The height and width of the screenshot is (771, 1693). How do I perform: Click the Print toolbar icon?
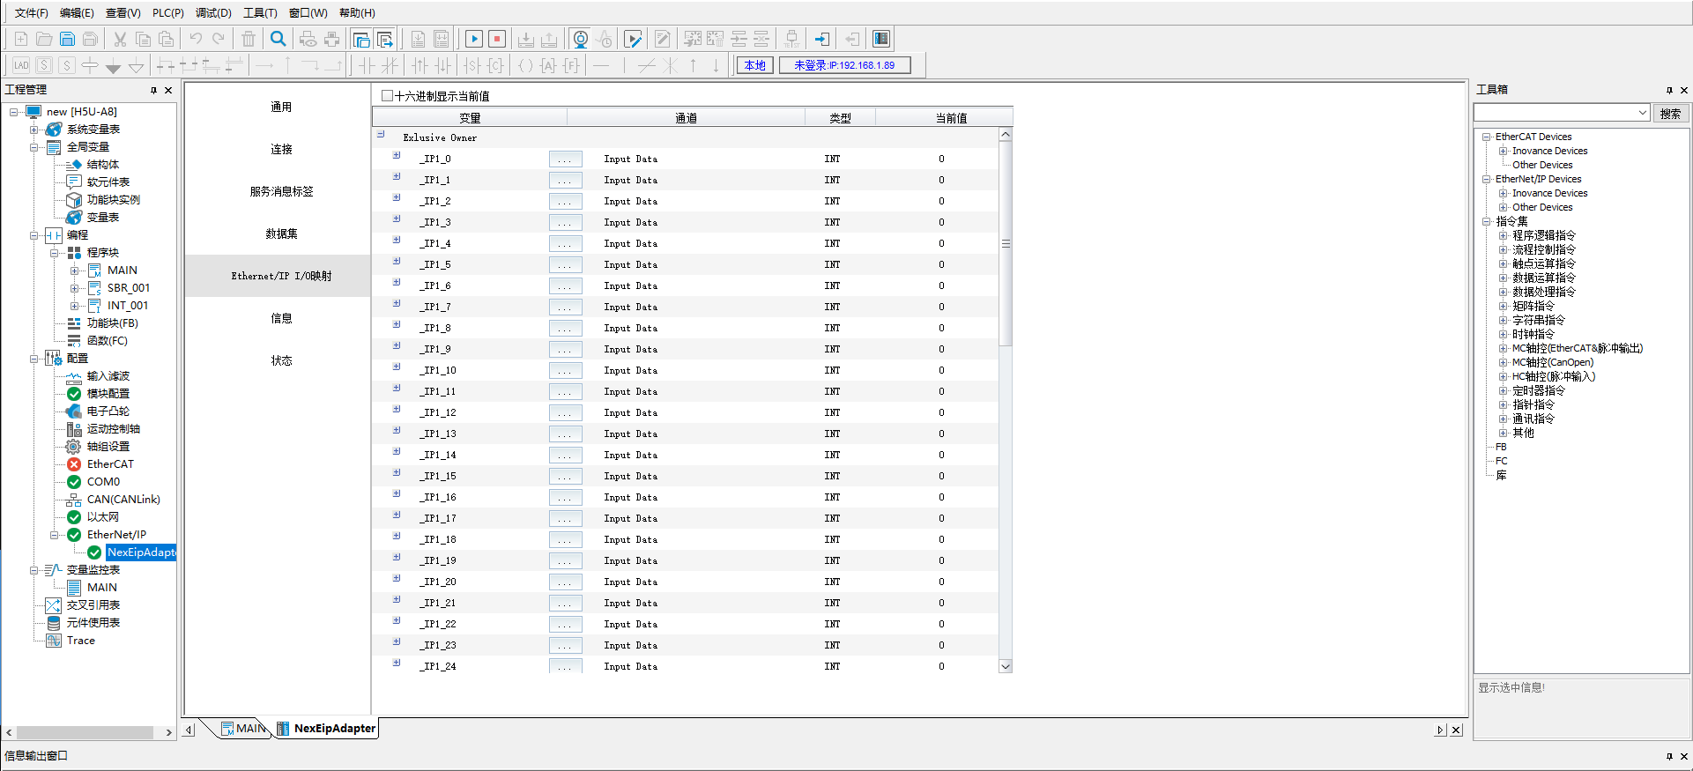tap(331, 39)
